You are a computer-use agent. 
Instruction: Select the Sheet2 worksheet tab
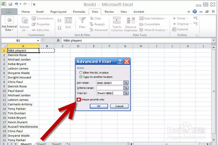[x=41, y=144]
